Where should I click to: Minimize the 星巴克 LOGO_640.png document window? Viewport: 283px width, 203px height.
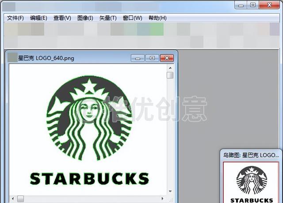138,58
